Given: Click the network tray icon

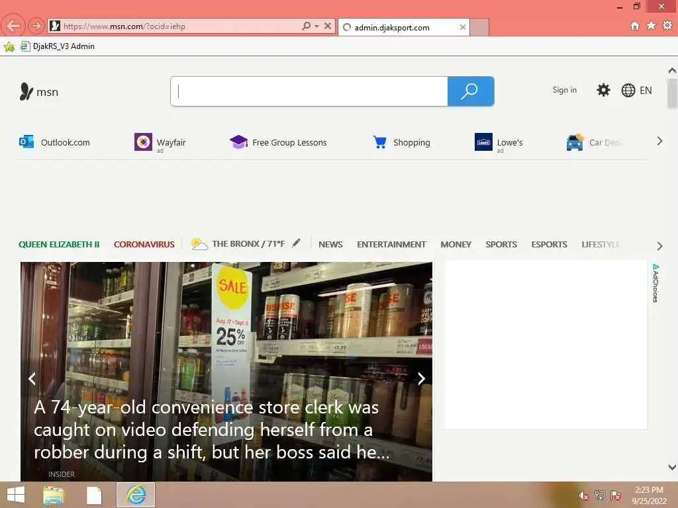Looking at the screenshot, I should 600,495.
